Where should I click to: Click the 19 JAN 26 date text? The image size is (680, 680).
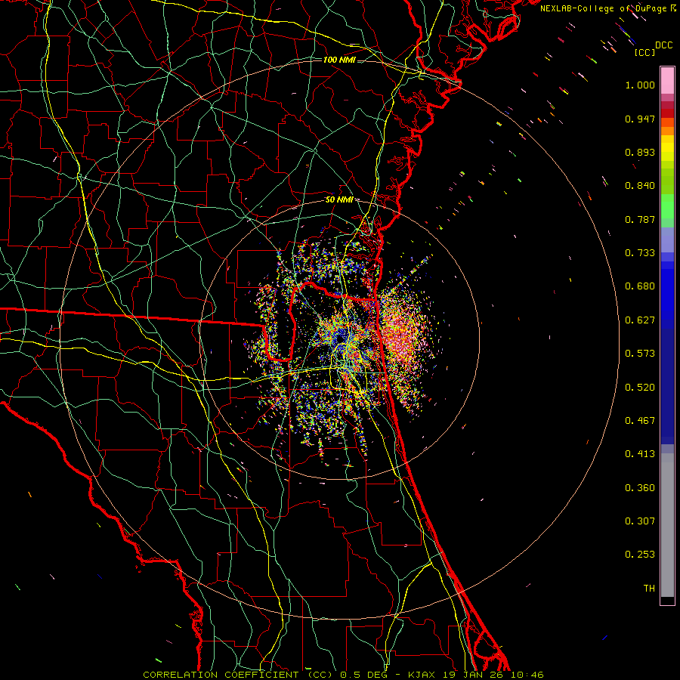point(473,675)
